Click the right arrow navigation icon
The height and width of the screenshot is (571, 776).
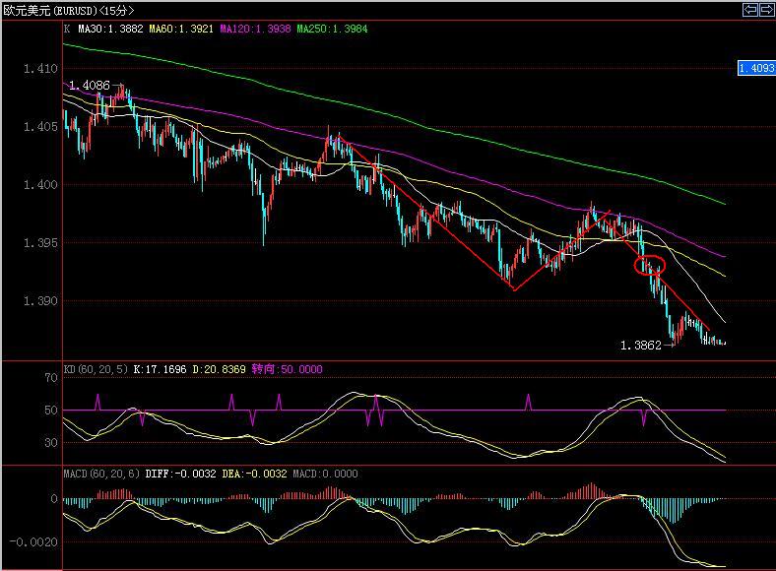point(766,10)
